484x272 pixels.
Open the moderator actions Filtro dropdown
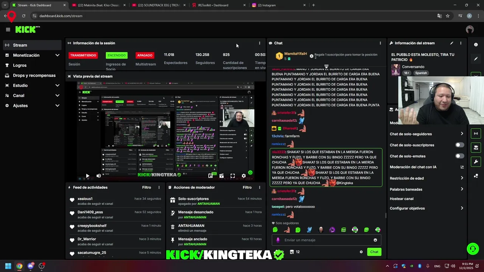247,187
